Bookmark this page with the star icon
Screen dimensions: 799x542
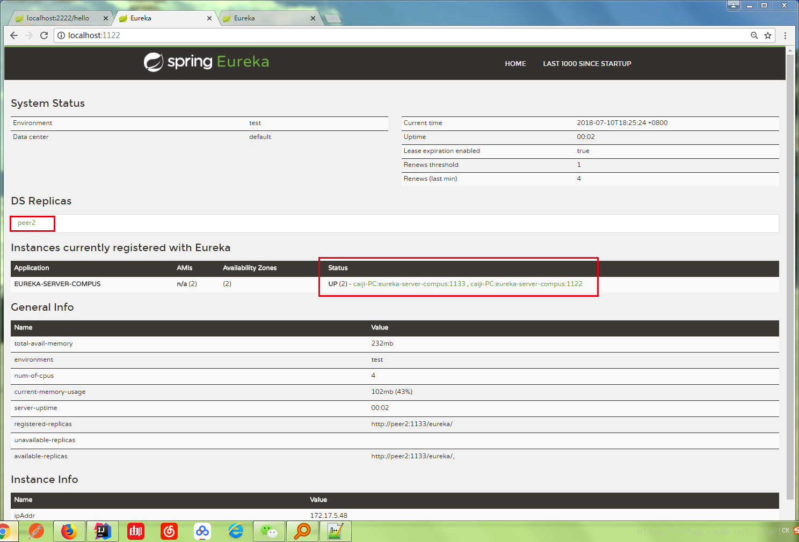[x=768, y=35]
